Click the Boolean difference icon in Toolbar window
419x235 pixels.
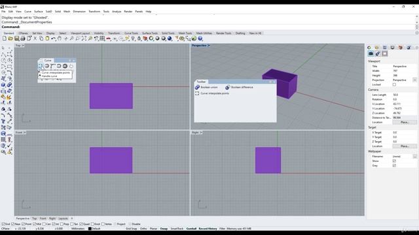click(227, 87)
